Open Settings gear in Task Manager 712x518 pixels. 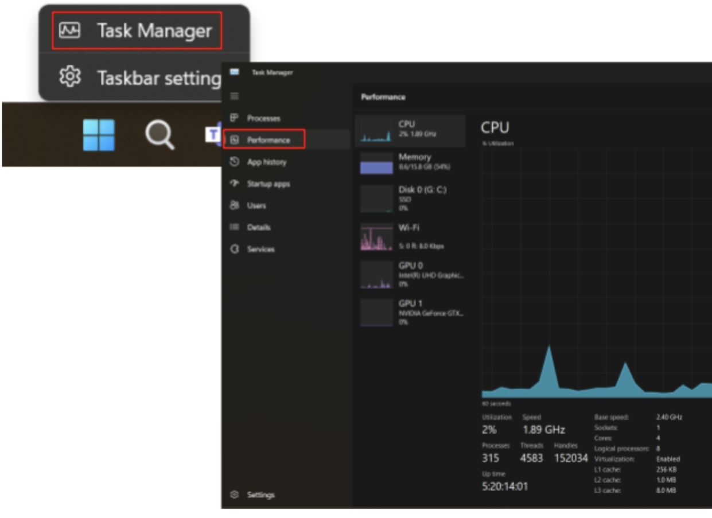click(x=234, y=494)
